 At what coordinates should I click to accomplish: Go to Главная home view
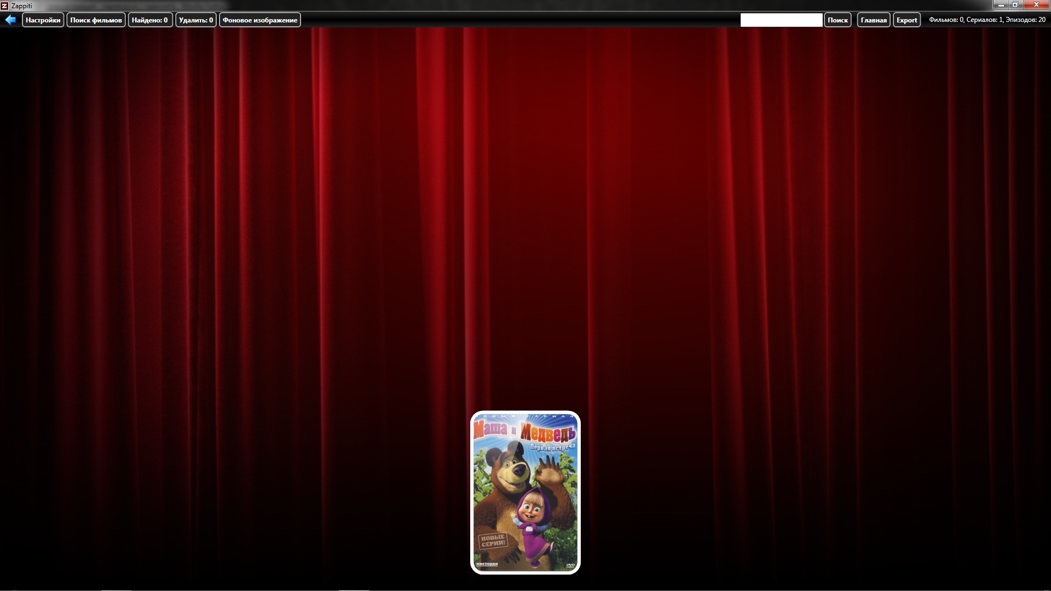[873, 20]
